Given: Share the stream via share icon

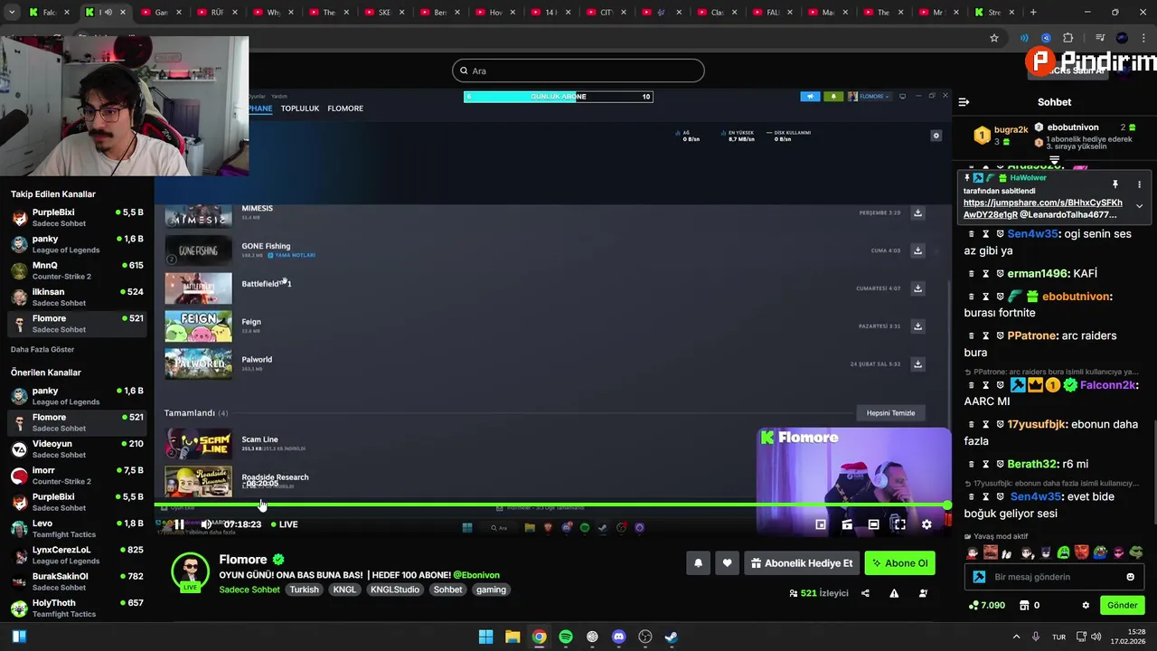Looking at the screenshot, I should click(x=865, y=593).
